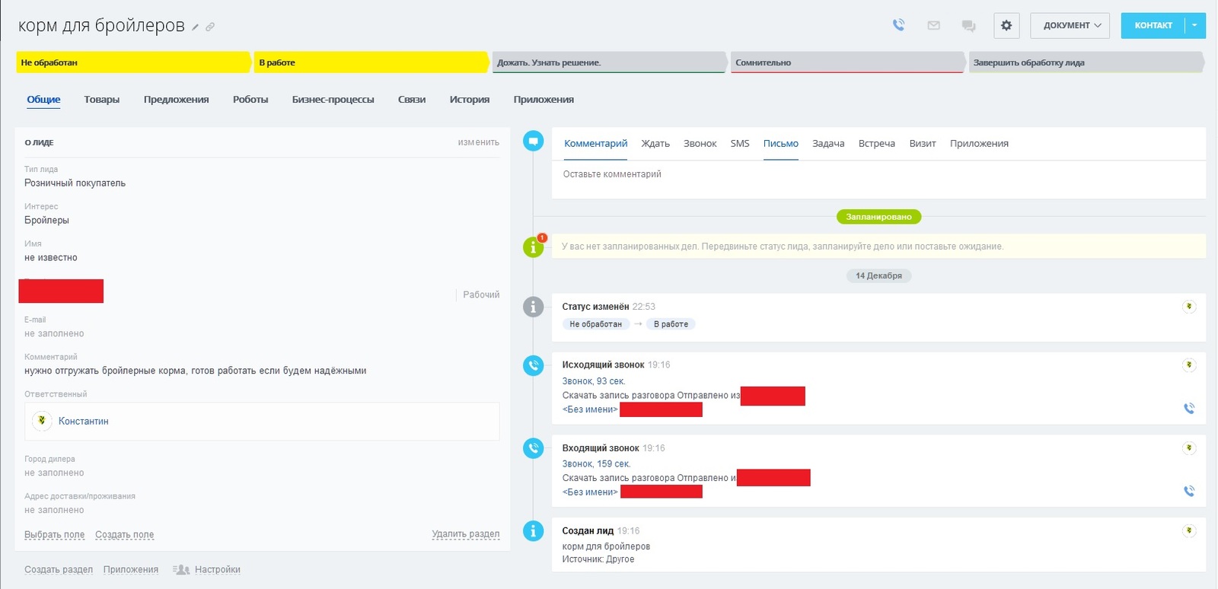This screenshot has height=589, width=1218.
Task: Open the История tab
Action: click(469, 100)
